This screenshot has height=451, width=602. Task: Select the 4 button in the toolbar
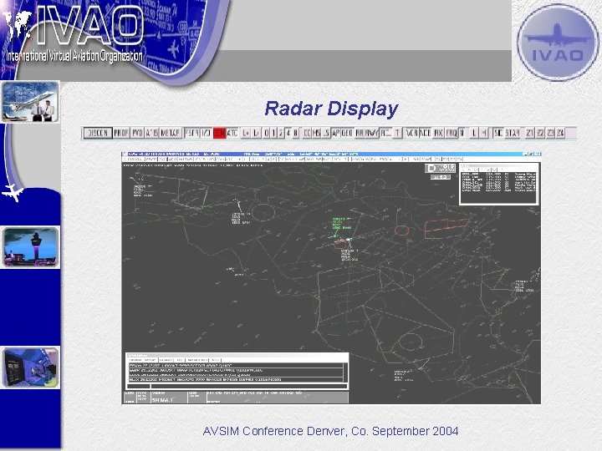[288, 133]
